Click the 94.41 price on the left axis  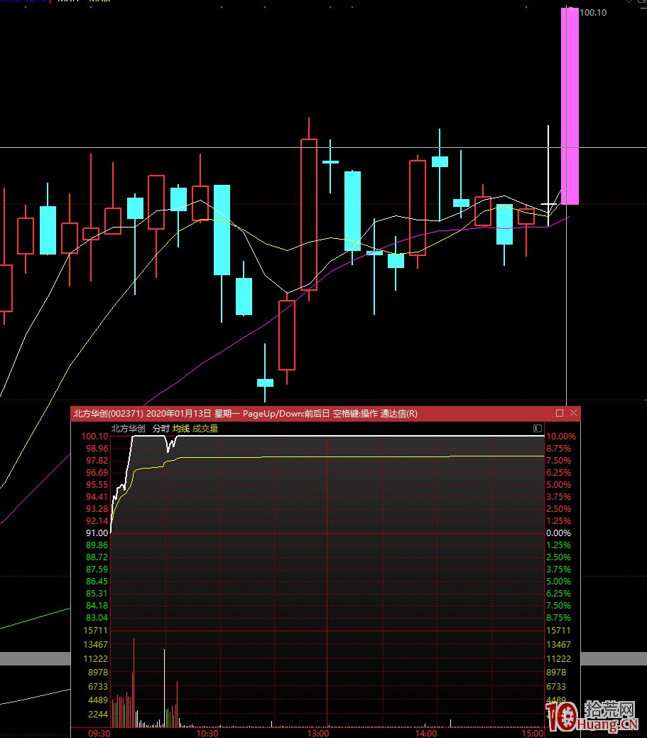[97, 496]
